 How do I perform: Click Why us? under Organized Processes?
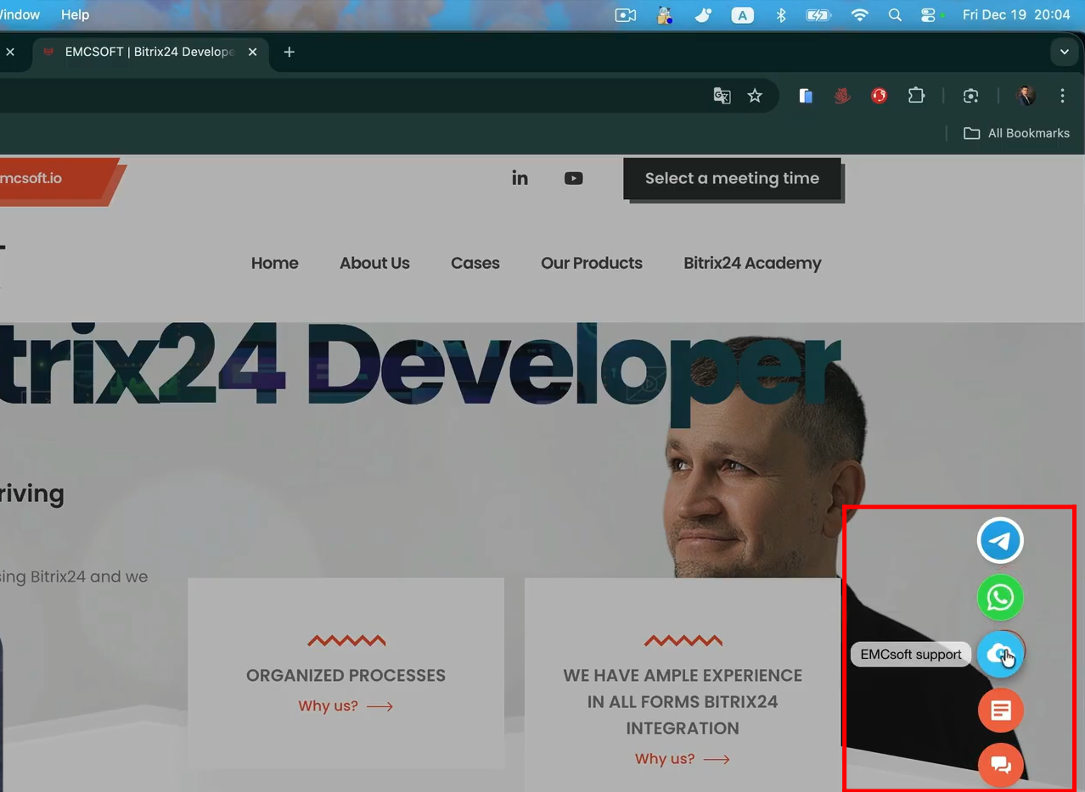346,706
